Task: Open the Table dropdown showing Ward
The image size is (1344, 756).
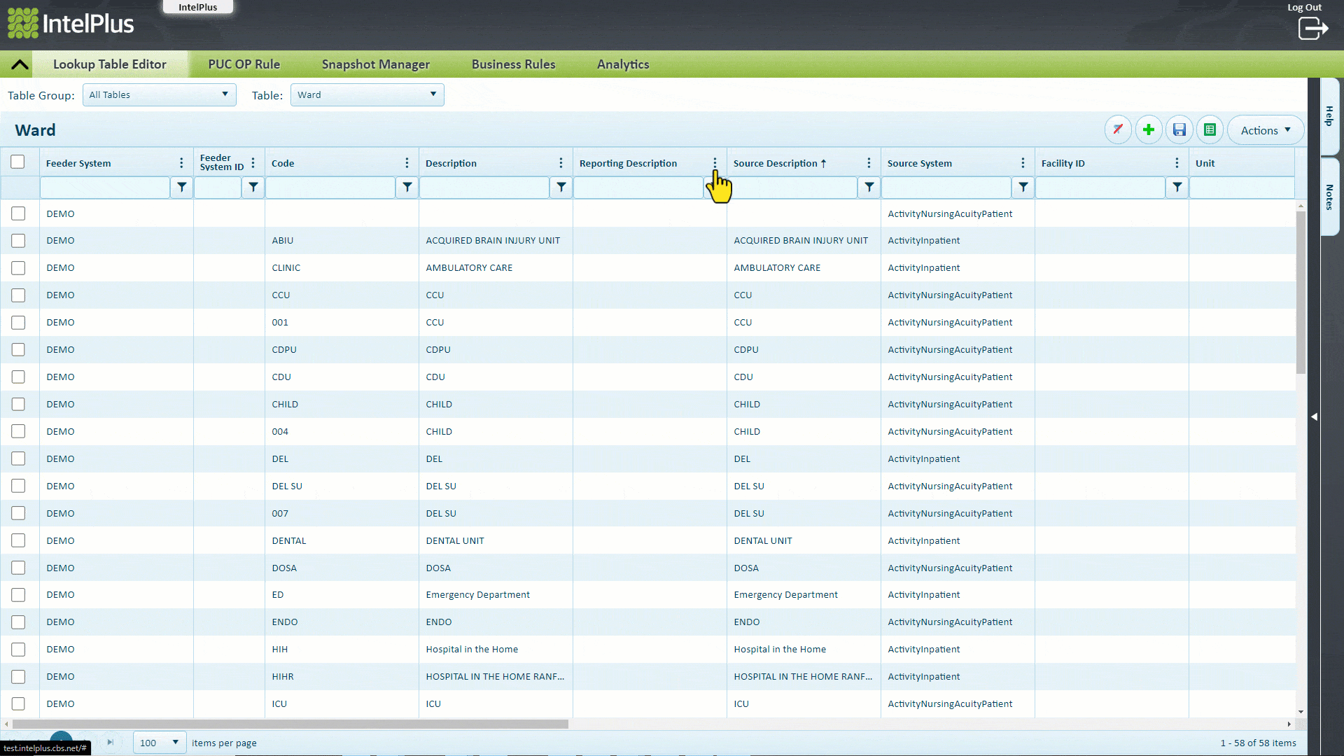Action: click(367, 95)
